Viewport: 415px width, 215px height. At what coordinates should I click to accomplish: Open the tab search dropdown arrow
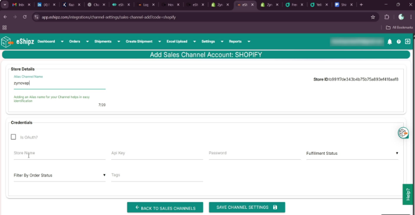click(x=5, y=5)
